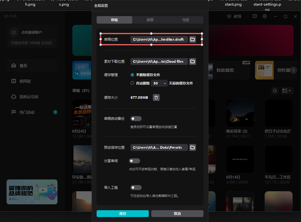Open the feedback message icon in title bar

pos(255,16)
